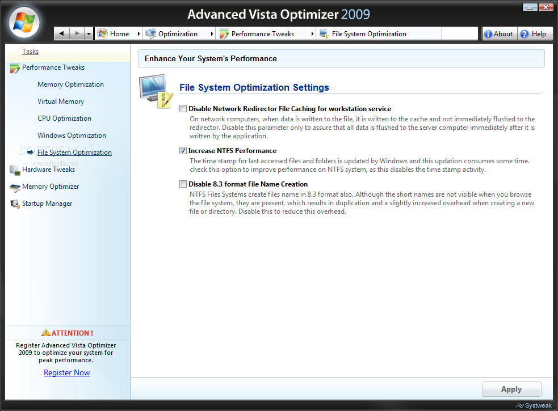This screenshot has height=411, width=558.
Task: Enable Disable Network Redirector File Caching checkbox
Action: tap(183, 109)
